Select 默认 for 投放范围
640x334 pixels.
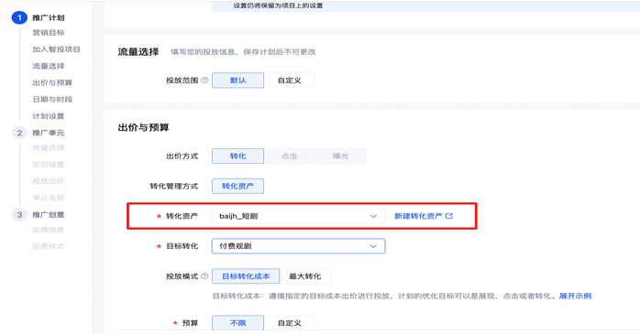pyautogui.click(x=238, y=81)
